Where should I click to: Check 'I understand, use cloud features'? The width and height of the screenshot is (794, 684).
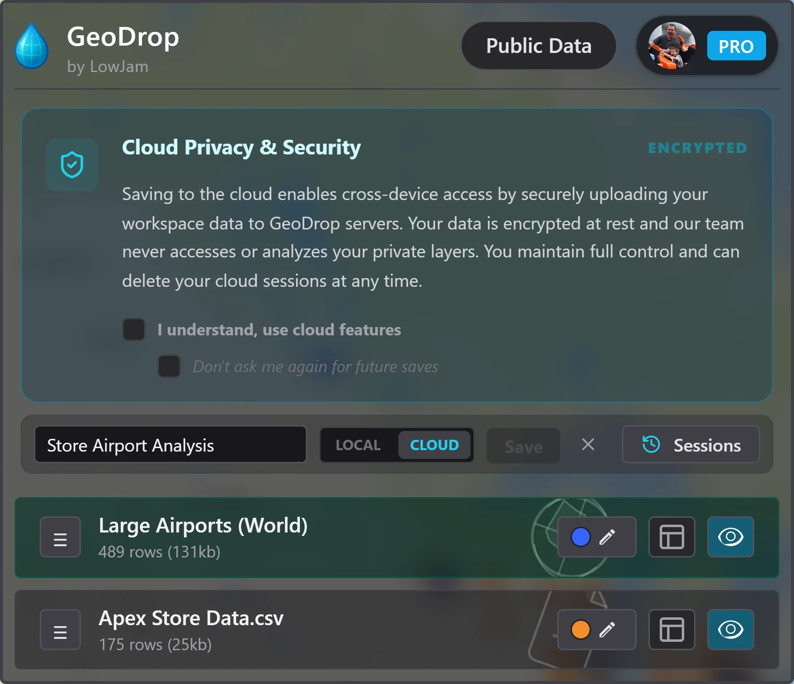(133, 329)
